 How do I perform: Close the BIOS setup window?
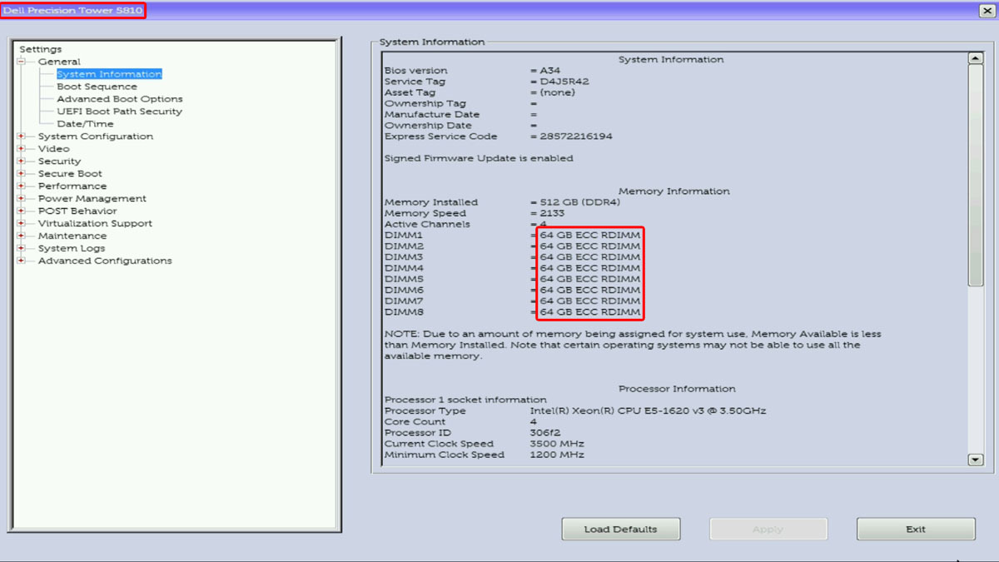coord(986,10)
